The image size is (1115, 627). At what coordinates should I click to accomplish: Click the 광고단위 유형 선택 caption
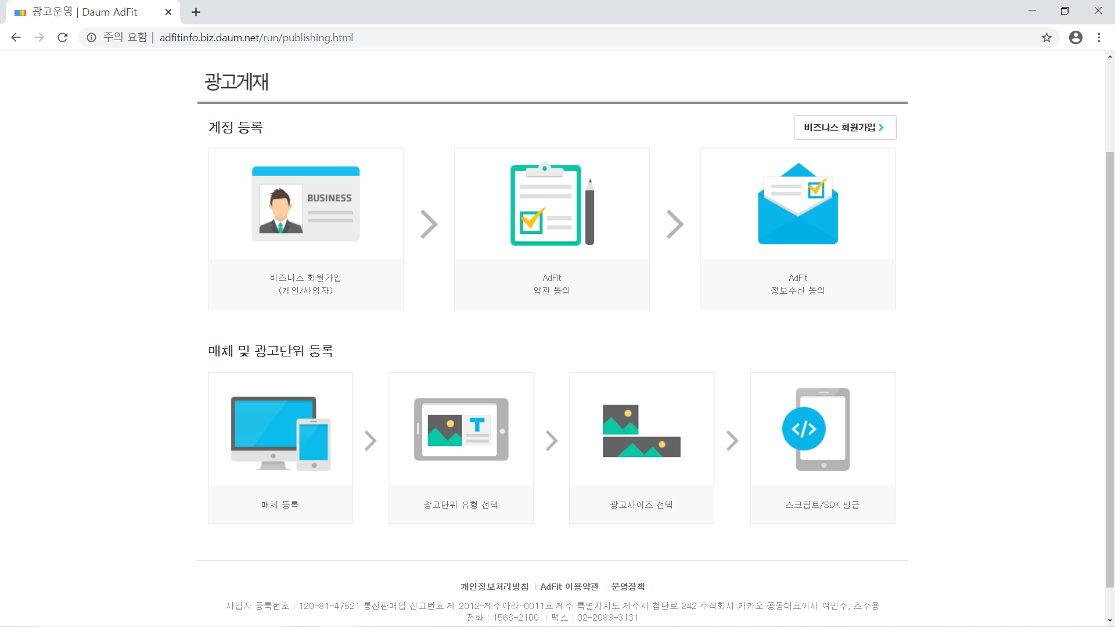point(461,505)
